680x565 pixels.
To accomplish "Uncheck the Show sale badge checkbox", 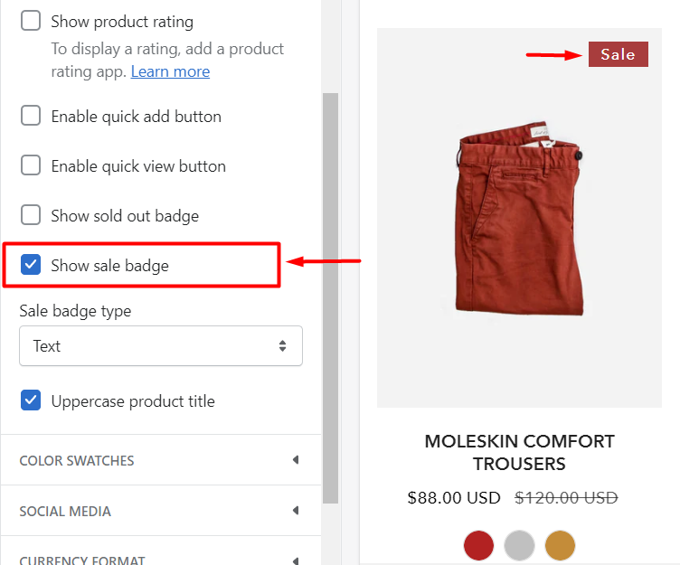I will (31, 265).
